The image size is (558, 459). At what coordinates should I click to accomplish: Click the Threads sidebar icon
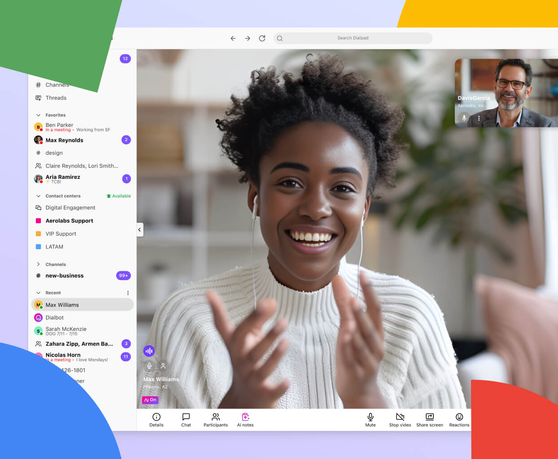pos(38,98)
